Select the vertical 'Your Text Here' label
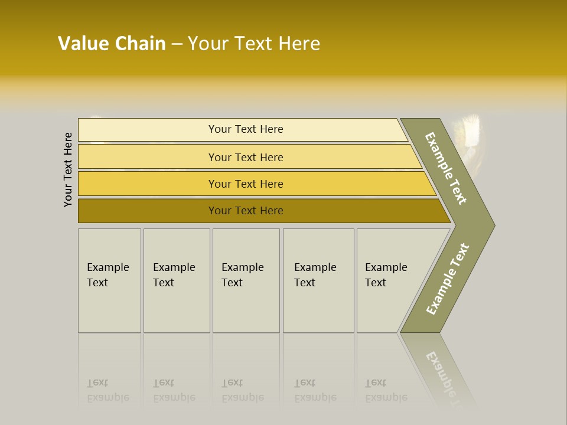The width and height of the screenshot is (567, 425). click(x=69, y=169)
